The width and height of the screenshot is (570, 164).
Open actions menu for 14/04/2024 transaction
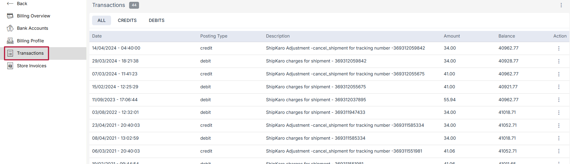pos(559,48)
